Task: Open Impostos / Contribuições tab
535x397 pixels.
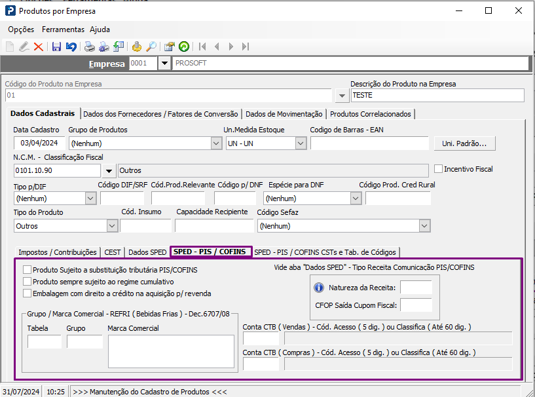Action: [58, 252]
